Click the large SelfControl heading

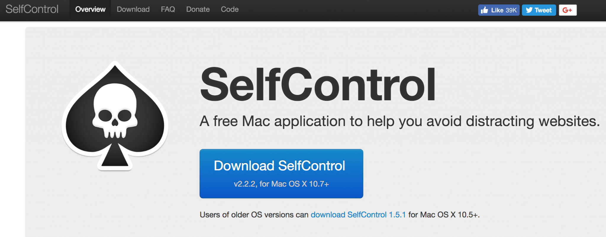pyautogui.click(x=317, y=84)
